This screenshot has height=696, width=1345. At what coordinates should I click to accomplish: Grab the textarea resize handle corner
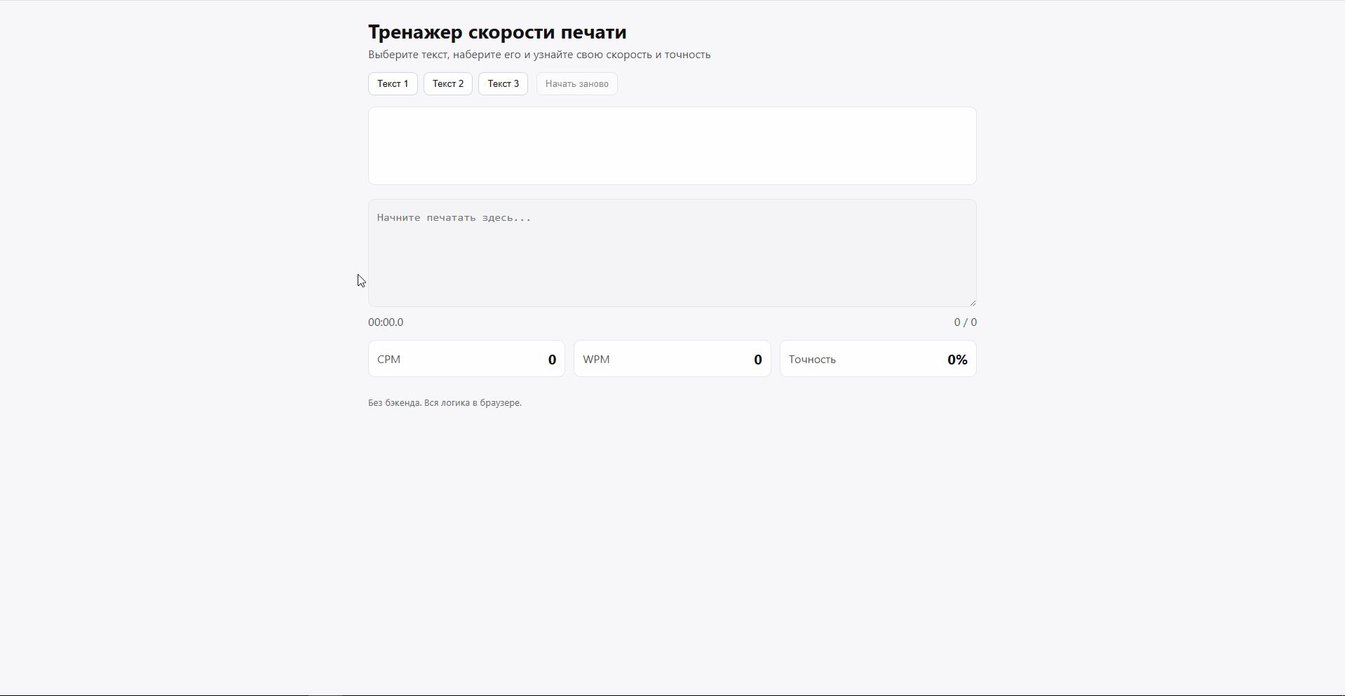pos(973,303)
